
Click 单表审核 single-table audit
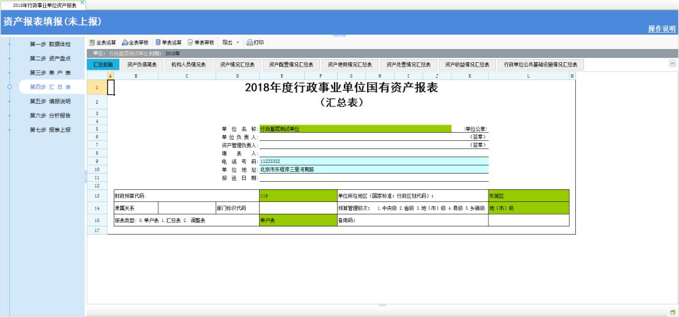click(x=201, y=42)
